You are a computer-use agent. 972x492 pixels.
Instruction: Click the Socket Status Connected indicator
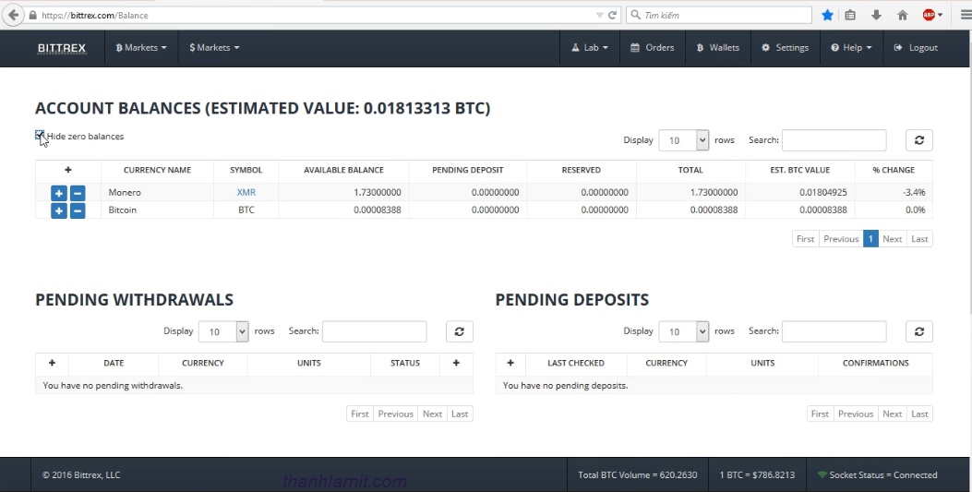point(877,475)
